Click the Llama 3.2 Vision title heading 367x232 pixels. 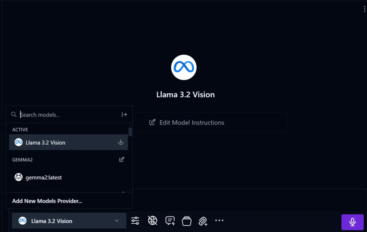[185, 95]
